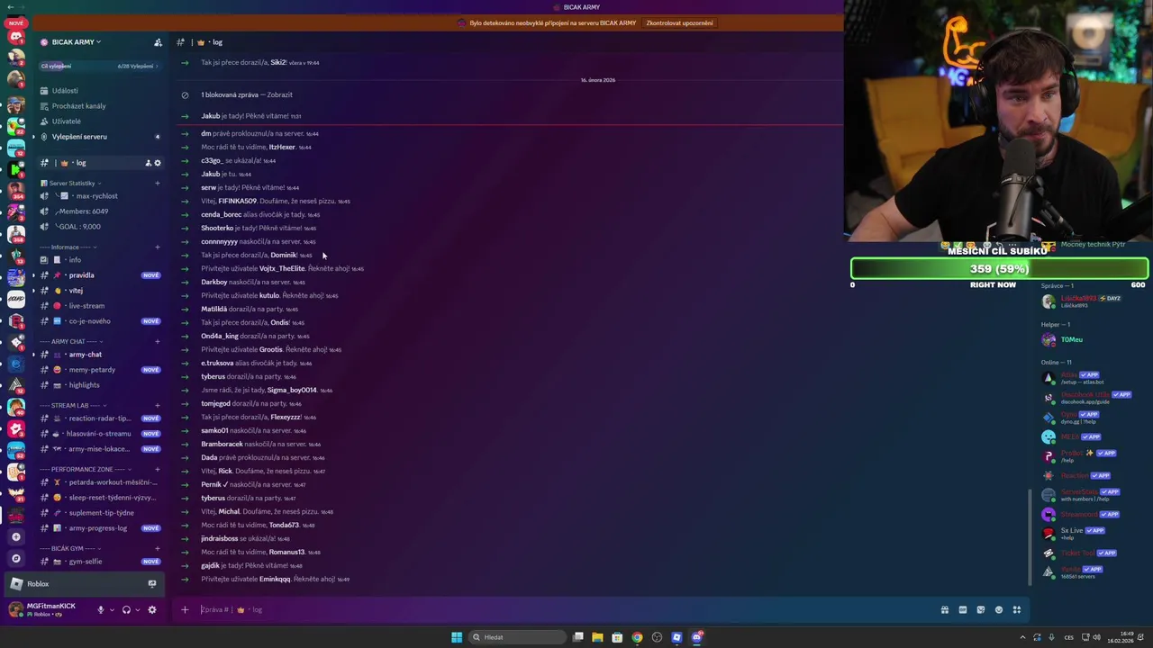Open the apps launcher icon in message bar
This screenshot has width=1153, height=648.
pyautogui.click(x=1017, y=609)
